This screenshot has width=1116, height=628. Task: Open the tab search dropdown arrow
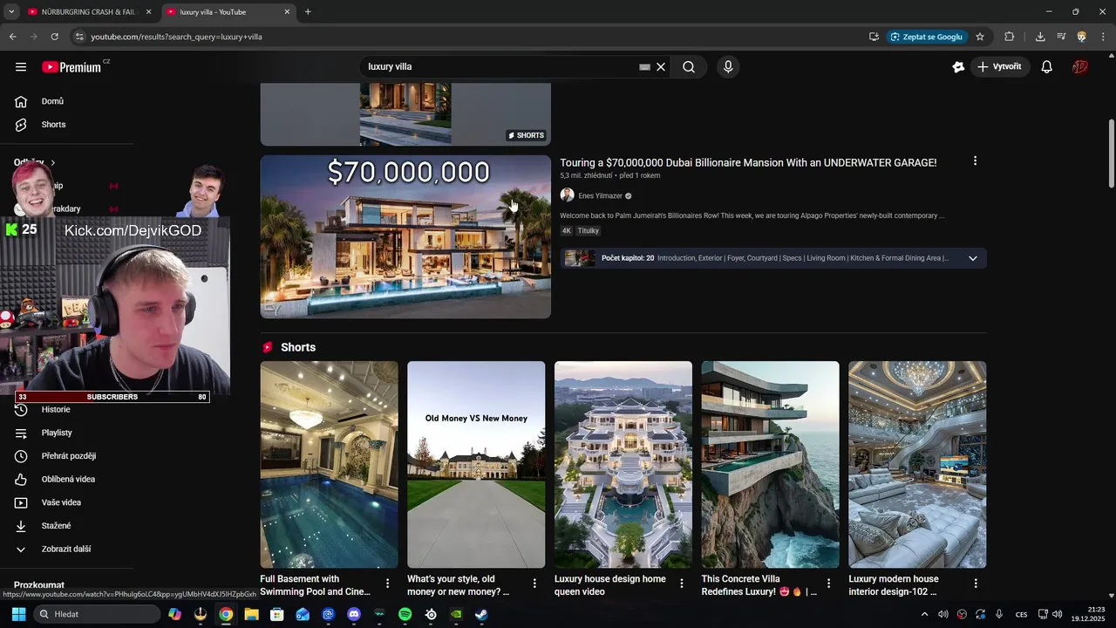coord(10,12)
